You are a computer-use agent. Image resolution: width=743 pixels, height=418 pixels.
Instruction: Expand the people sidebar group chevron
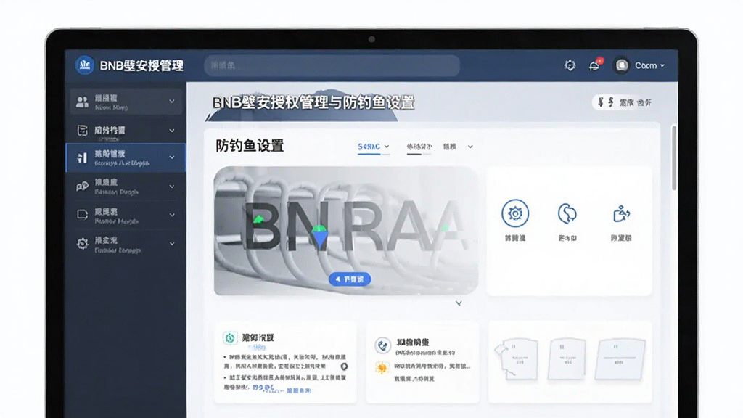pos(172,102)
